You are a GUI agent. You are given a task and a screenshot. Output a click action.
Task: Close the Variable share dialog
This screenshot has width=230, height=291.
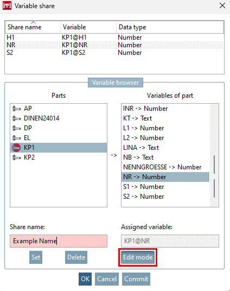click(222, 5)
